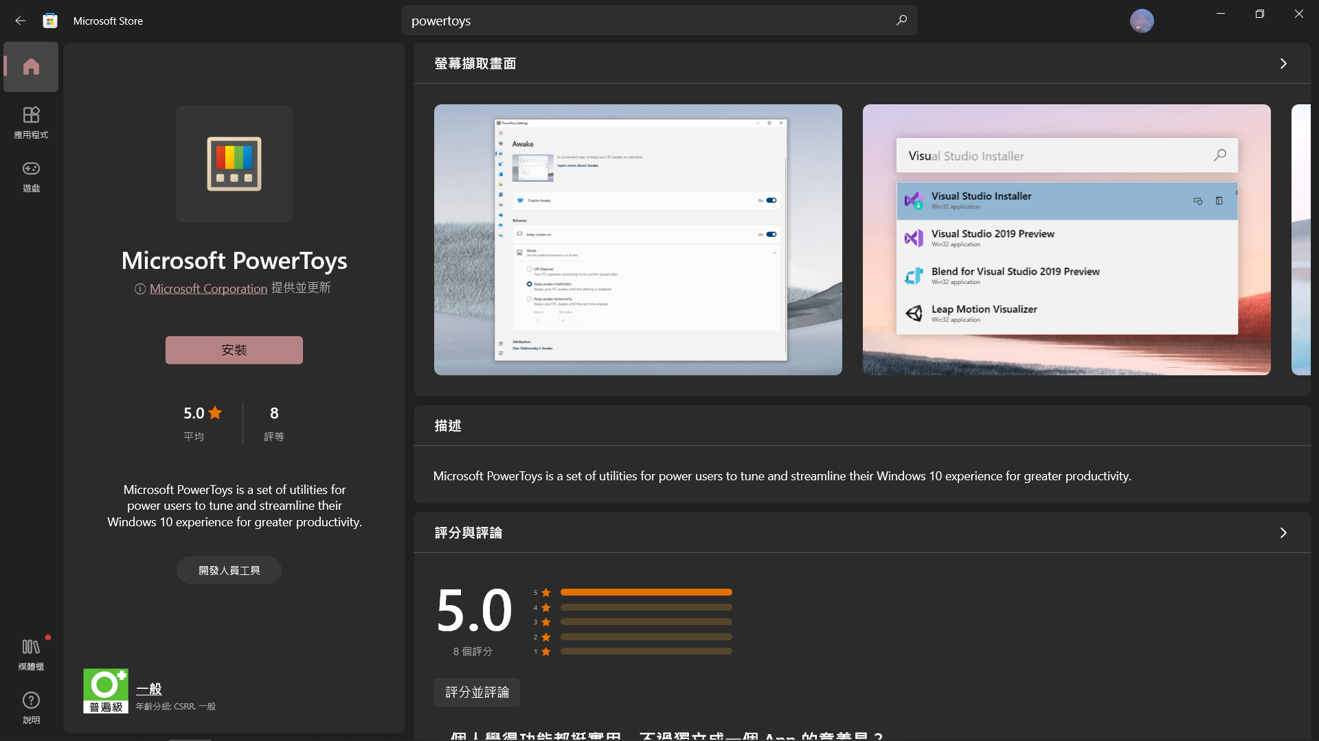Open the user profile avatar
The image size is (1319, 741).
[1142, 21]
